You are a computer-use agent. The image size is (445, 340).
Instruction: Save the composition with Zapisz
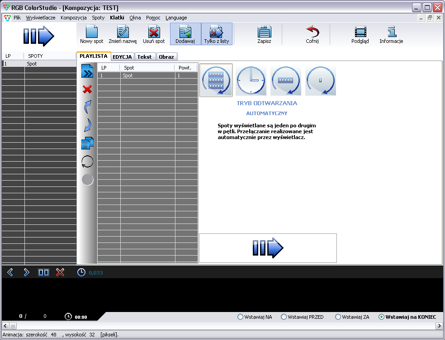pyautogui.click(x=264, y=34)
